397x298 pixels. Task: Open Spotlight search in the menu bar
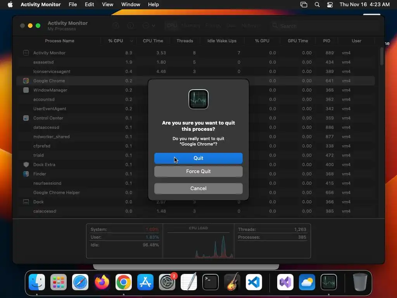coord(317,5)
